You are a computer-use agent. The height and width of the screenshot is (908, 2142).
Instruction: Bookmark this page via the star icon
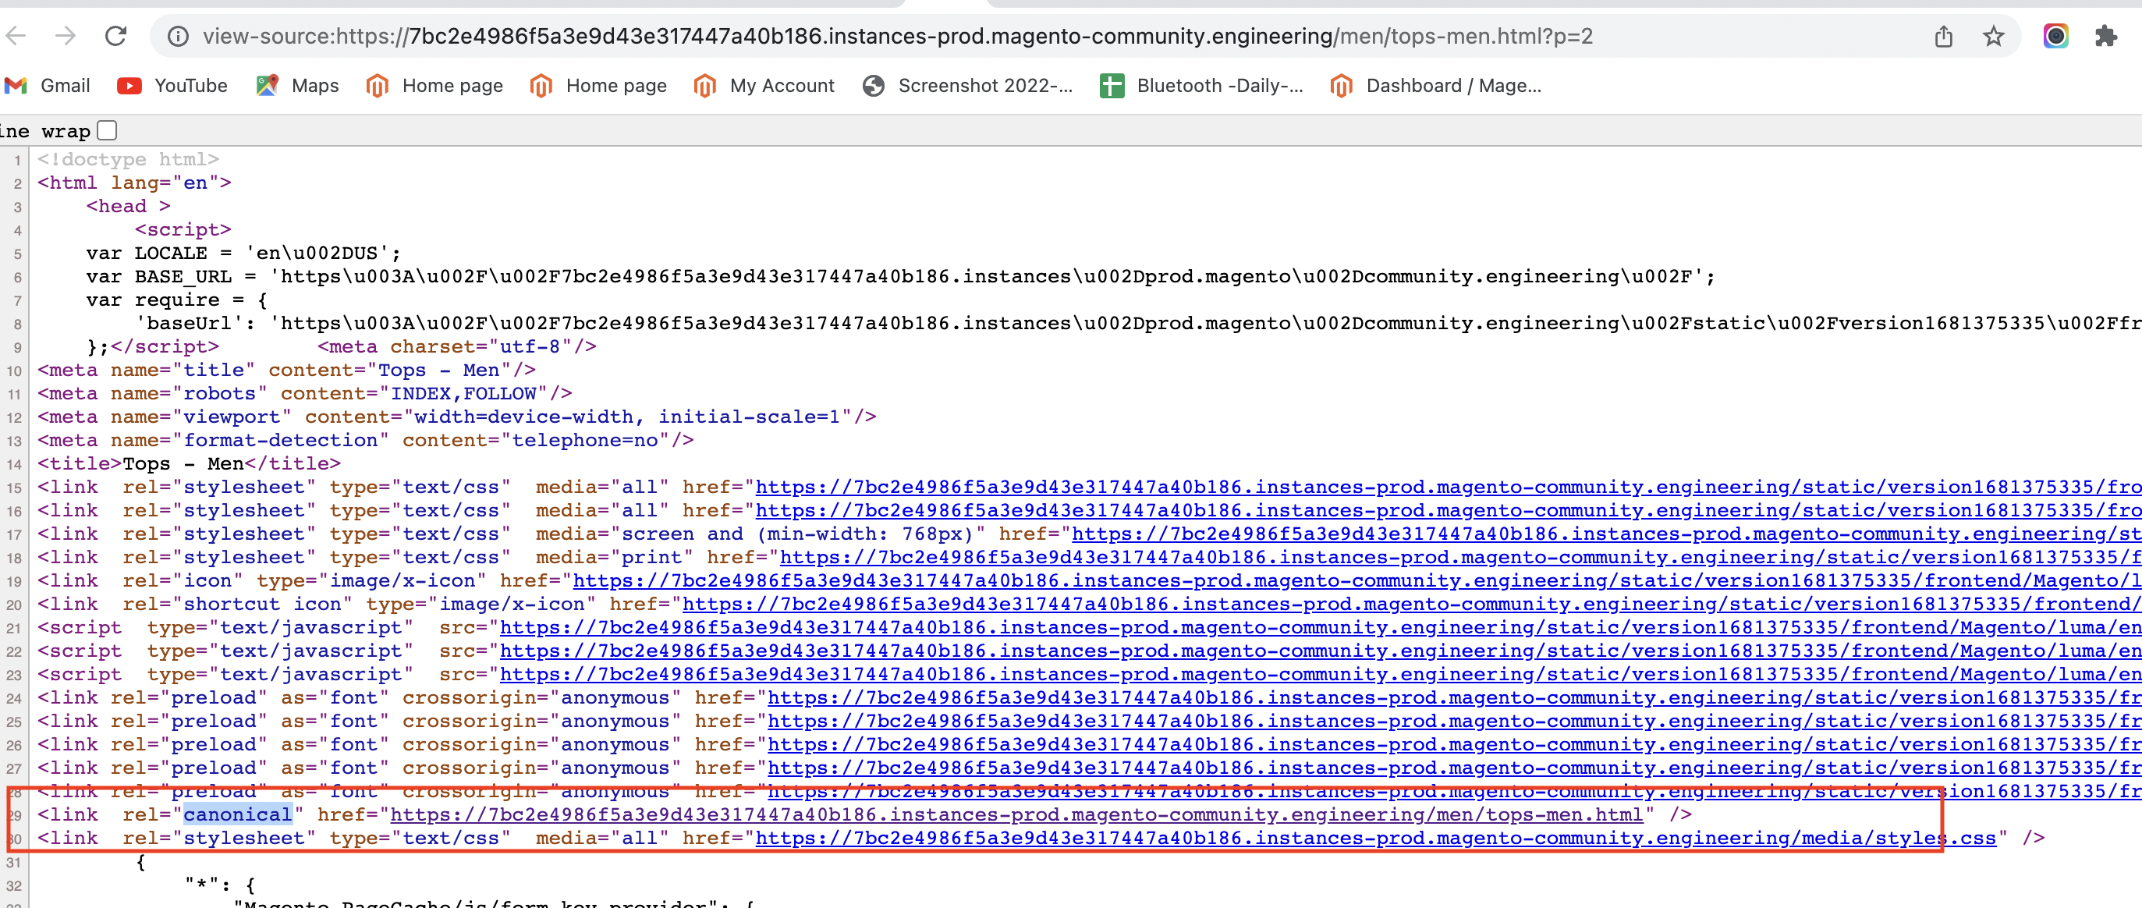click(x=1994, y=36)
